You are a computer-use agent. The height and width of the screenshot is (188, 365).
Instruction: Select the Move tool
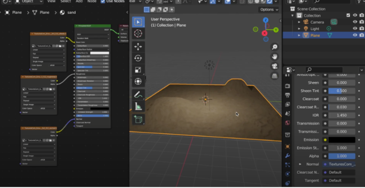pos(138,47)
